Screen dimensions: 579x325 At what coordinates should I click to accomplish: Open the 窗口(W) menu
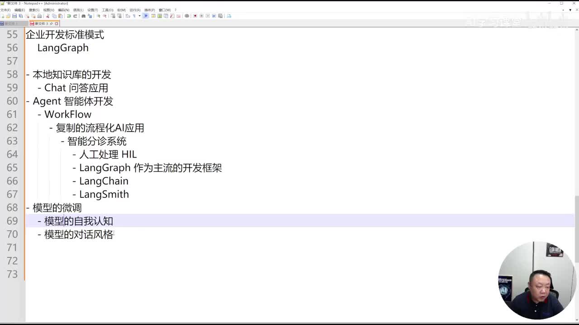[165, 10]
